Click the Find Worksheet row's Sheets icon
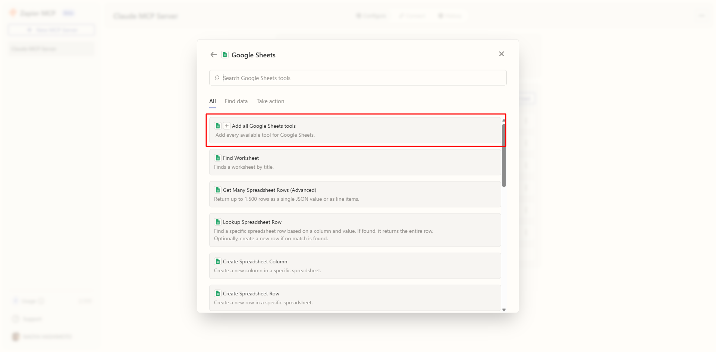 [218, 158]
